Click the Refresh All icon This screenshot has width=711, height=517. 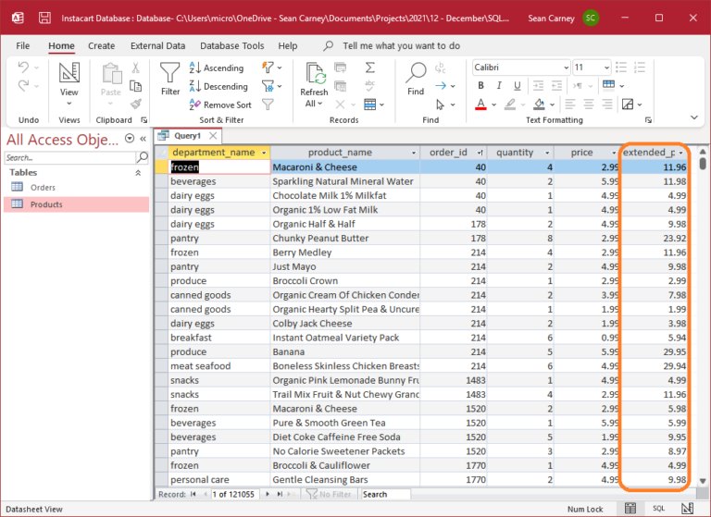[x=314, y=74]
